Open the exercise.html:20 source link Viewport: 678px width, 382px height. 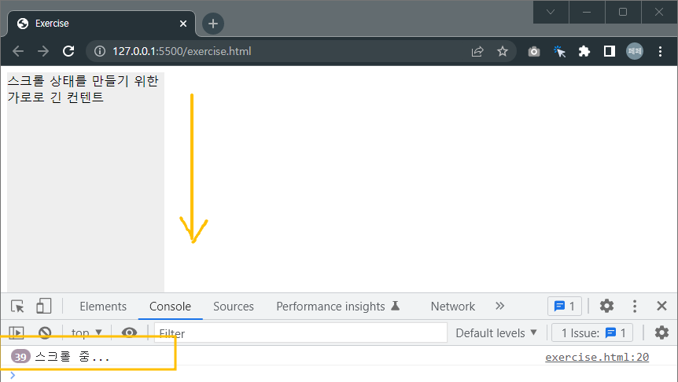tap(597, 357)
